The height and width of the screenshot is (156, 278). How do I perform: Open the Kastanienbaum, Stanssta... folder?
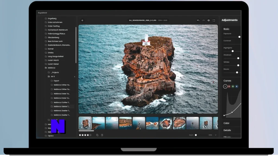click(59, 45)
